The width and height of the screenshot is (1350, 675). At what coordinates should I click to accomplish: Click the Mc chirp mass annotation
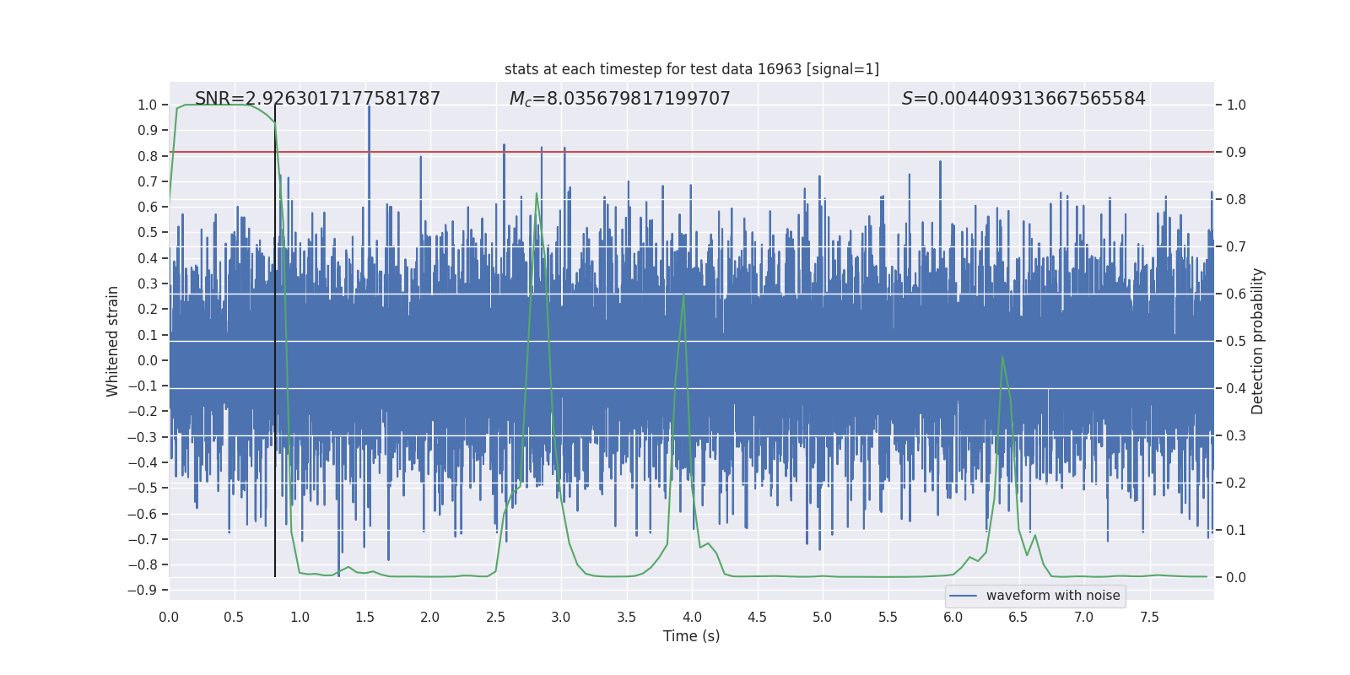619,99
